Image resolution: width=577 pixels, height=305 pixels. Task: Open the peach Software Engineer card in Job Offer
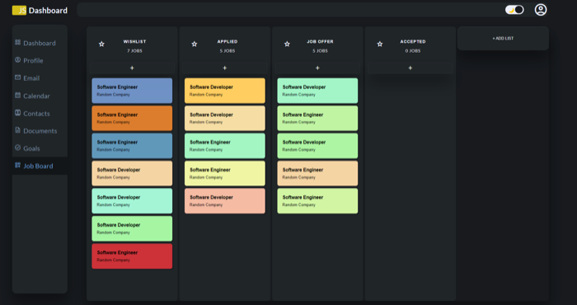pyautogui.click(x=317, y=173)
